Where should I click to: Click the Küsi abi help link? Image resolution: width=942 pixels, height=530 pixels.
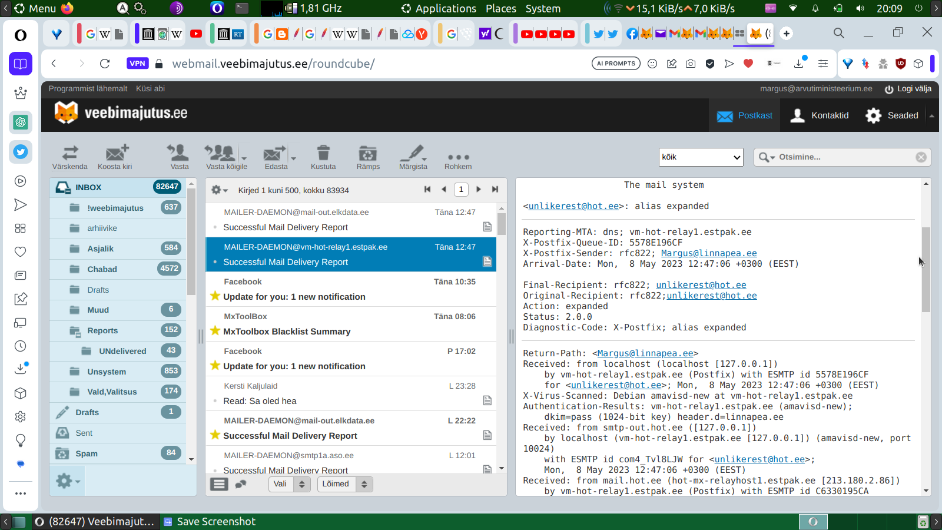[150, 89]
